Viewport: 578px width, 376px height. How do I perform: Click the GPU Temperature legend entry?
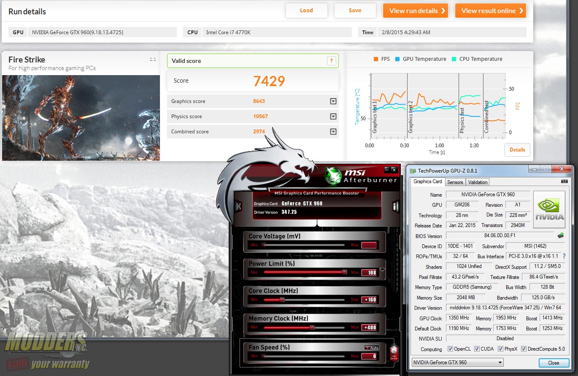tap(421, 59)
